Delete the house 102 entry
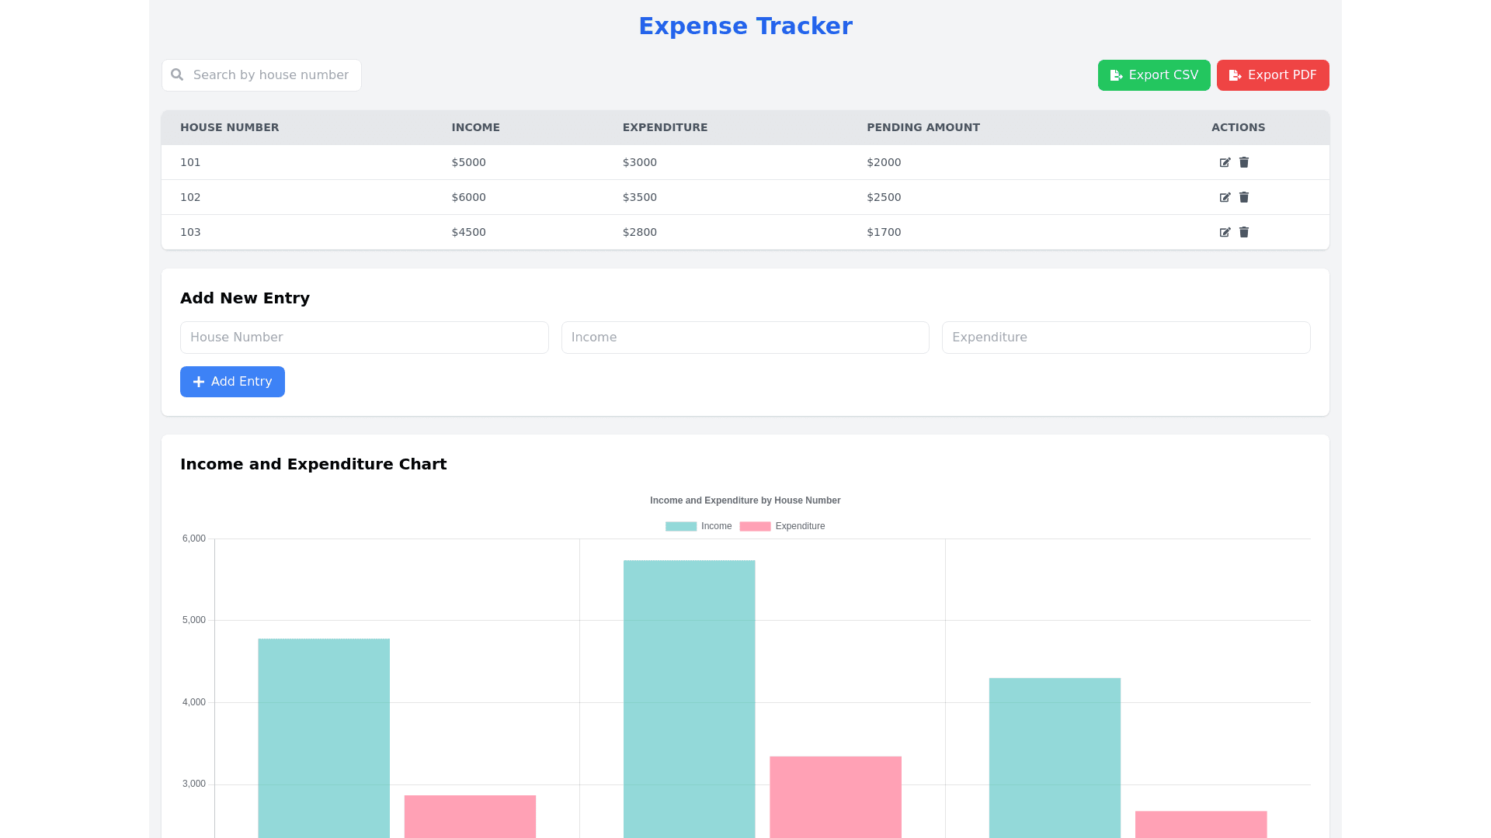 tap(1244, 197)
